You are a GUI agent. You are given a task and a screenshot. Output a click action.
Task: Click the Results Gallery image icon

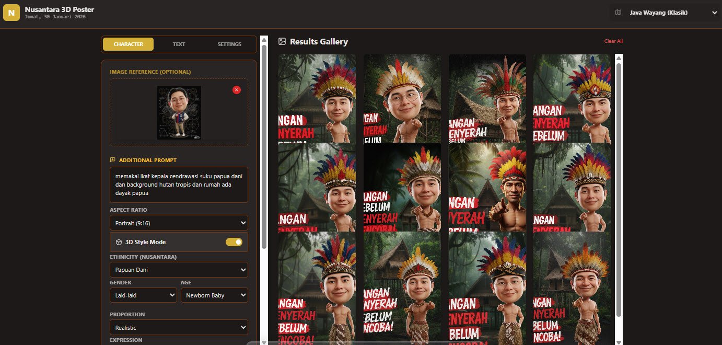282,41
